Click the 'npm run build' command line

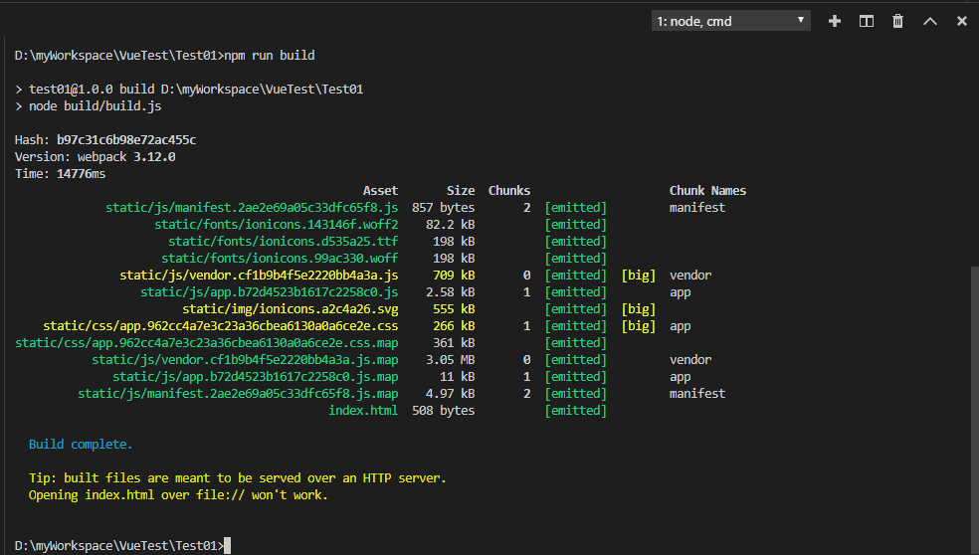(165, 55)
